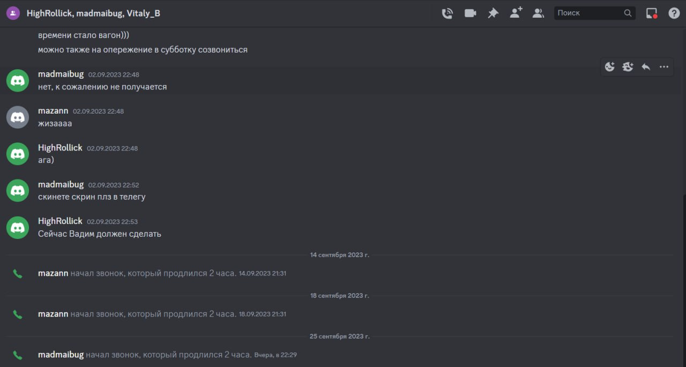Edit the group name HighRollick, madmaibug, Vitaly_B
Screen dimensions: 686x367
93,13
